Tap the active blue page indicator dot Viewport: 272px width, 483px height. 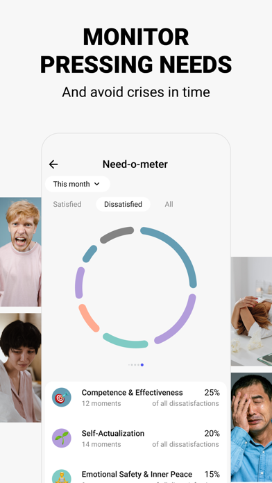point(142,365)
